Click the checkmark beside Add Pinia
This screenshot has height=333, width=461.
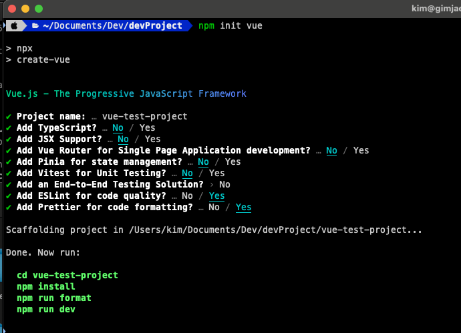click(9, 162)
